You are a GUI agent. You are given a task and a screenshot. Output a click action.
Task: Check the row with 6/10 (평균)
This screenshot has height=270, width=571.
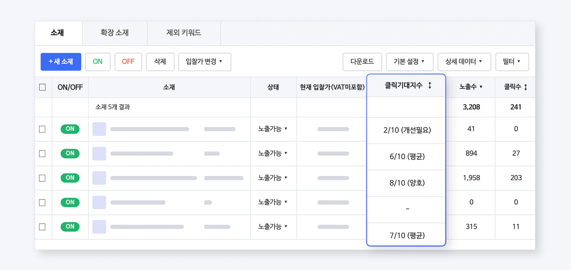(x=43, y=153)
